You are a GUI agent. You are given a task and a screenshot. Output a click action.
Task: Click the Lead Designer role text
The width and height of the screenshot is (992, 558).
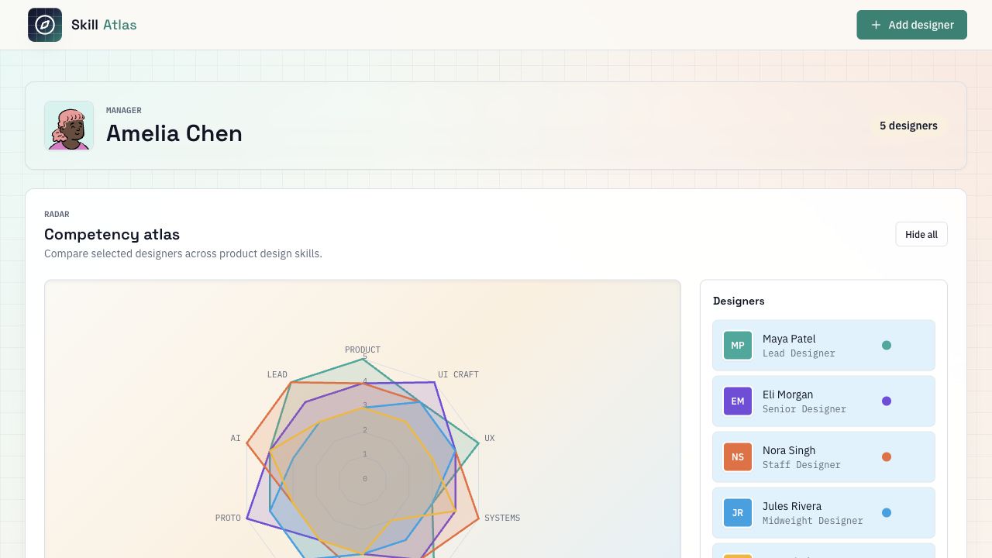pos(799,353)
